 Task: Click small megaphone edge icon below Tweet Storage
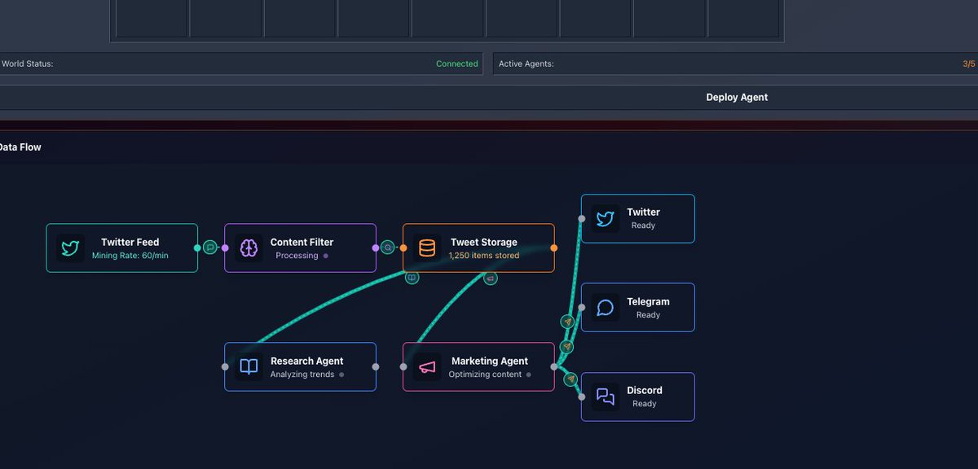491,278
